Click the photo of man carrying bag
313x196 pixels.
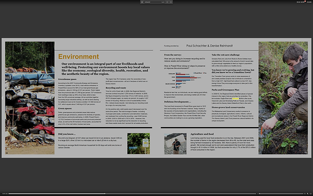(175, 144)
